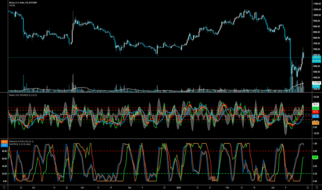Screen dimensions: 322x190
Task: Click the blue volume label 8.875K
Action: [316, 86]
